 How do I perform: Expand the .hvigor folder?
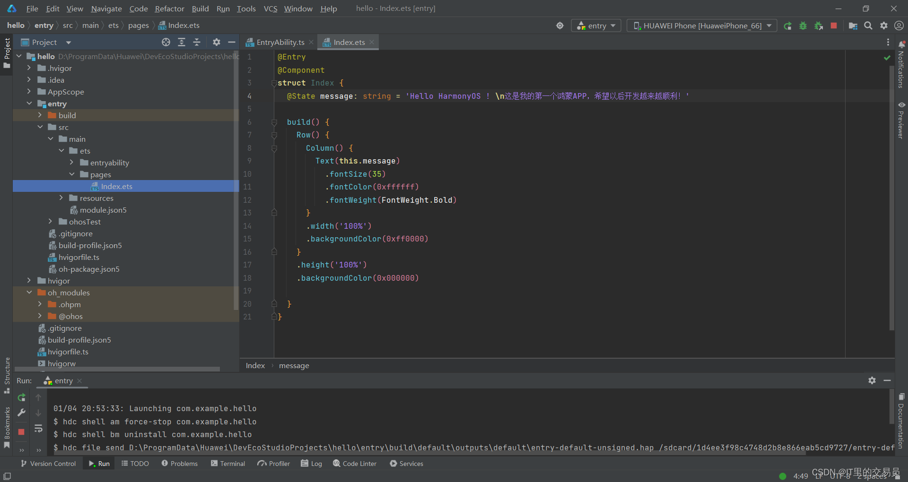coord(29,68)
